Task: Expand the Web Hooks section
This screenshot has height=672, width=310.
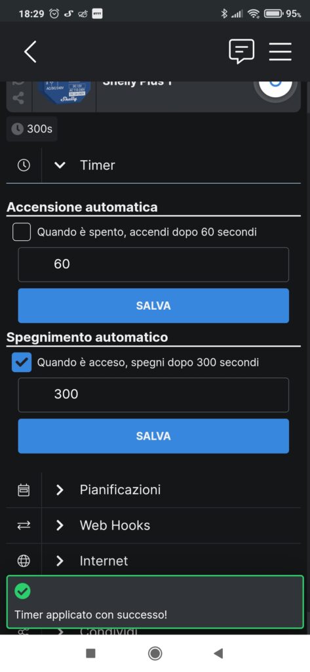Action: click(153, 526)
